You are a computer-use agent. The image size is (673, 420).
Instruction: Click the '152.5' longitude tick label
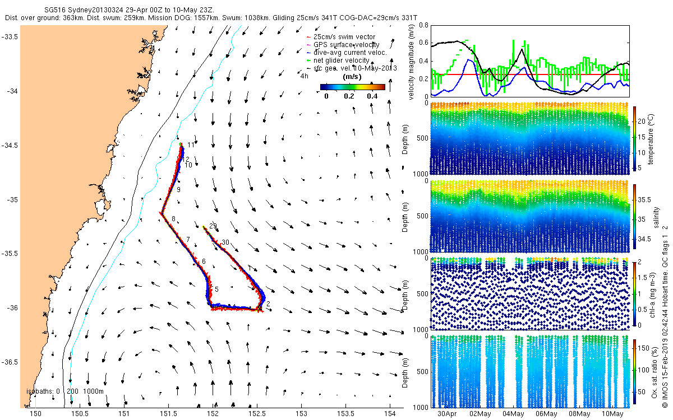point(257,414)
